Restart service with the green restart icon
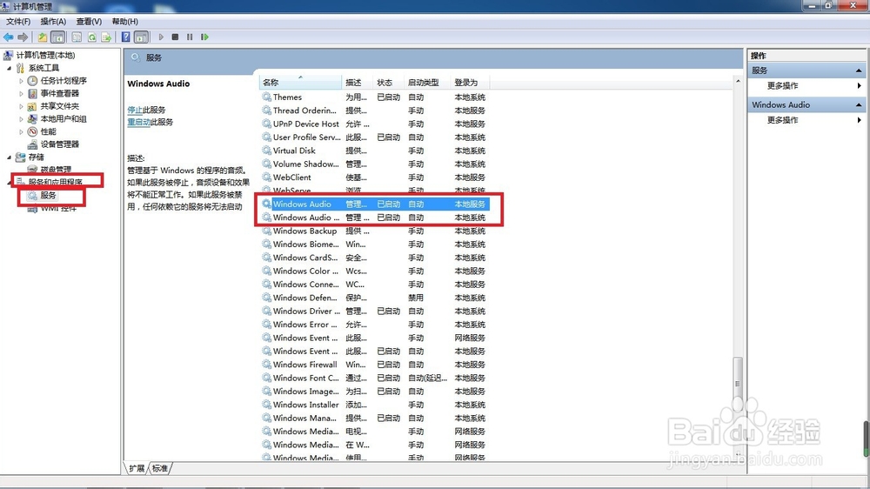Image resolution: width=870 pixels, height=489 pixels. [x=204, y=37]
